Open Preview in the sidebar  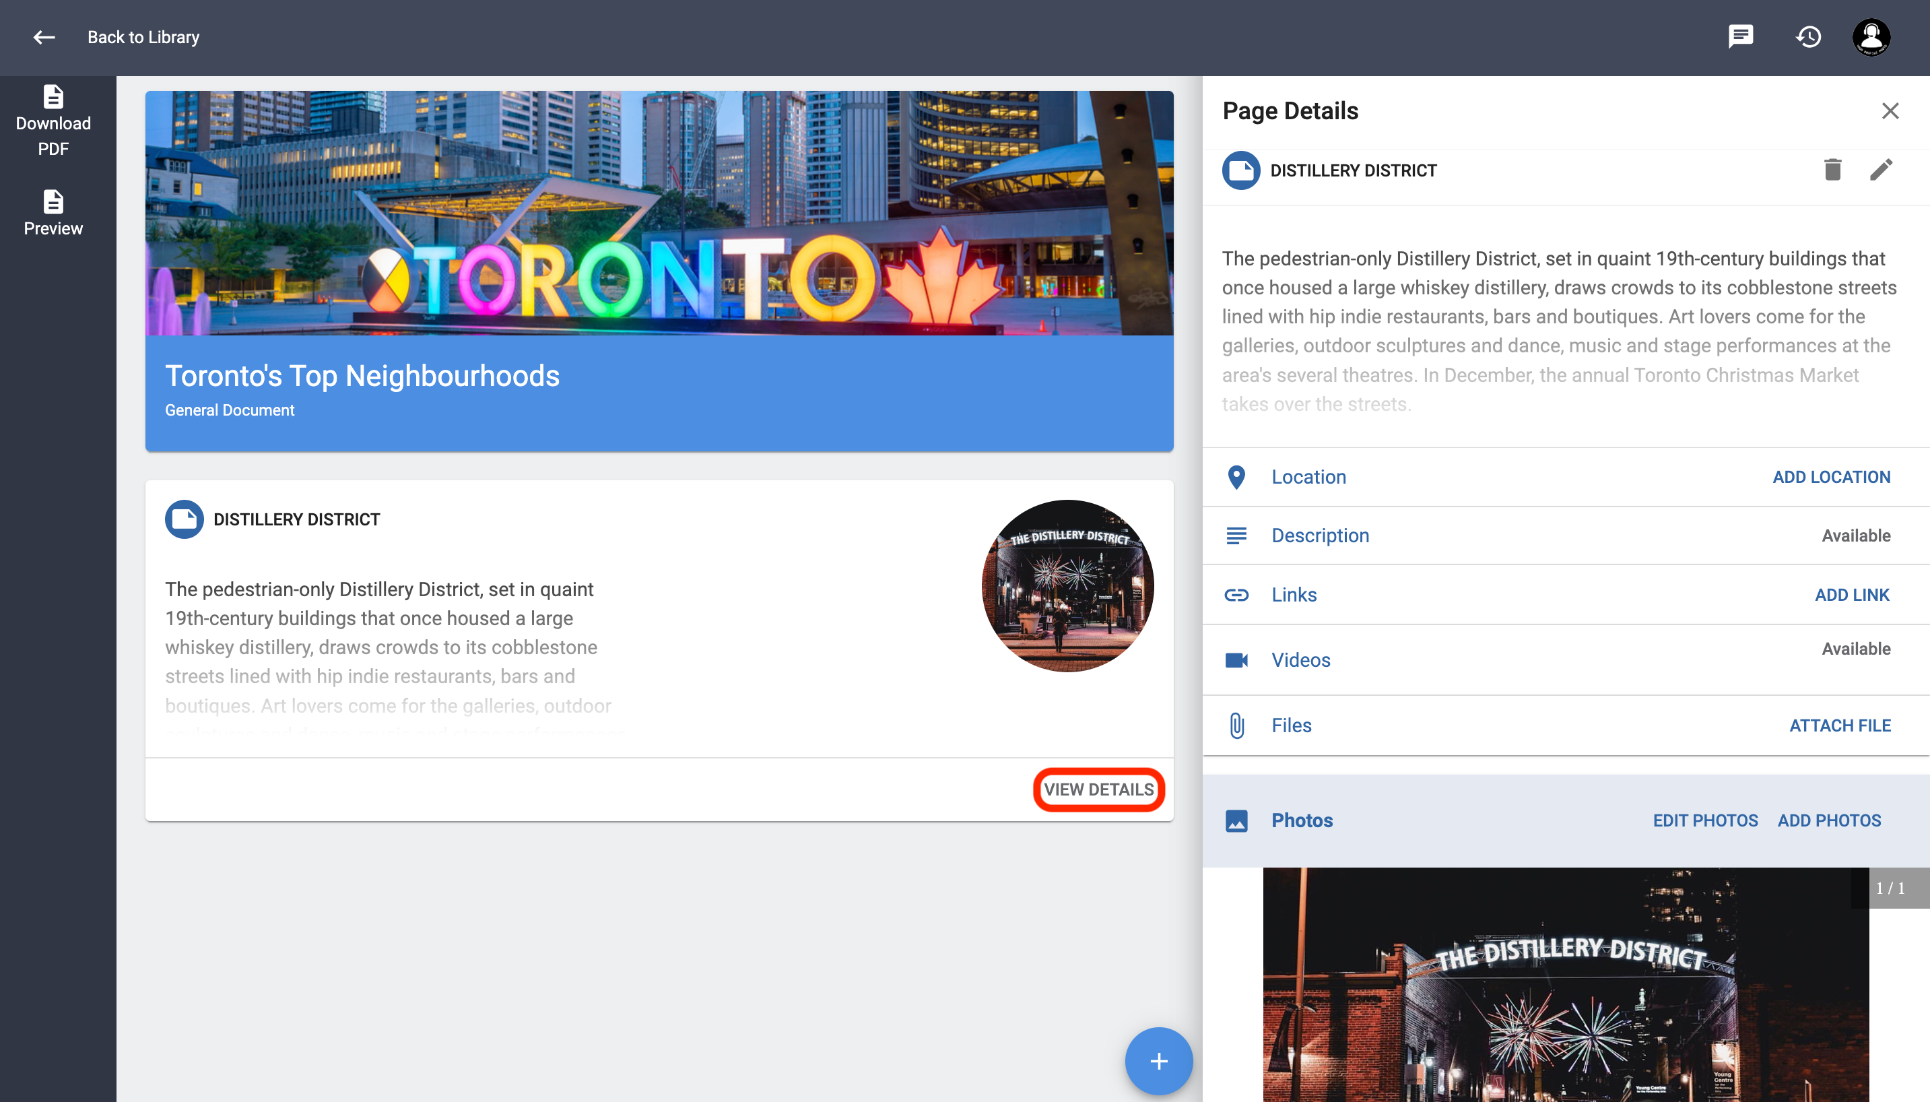coord(53,214)
